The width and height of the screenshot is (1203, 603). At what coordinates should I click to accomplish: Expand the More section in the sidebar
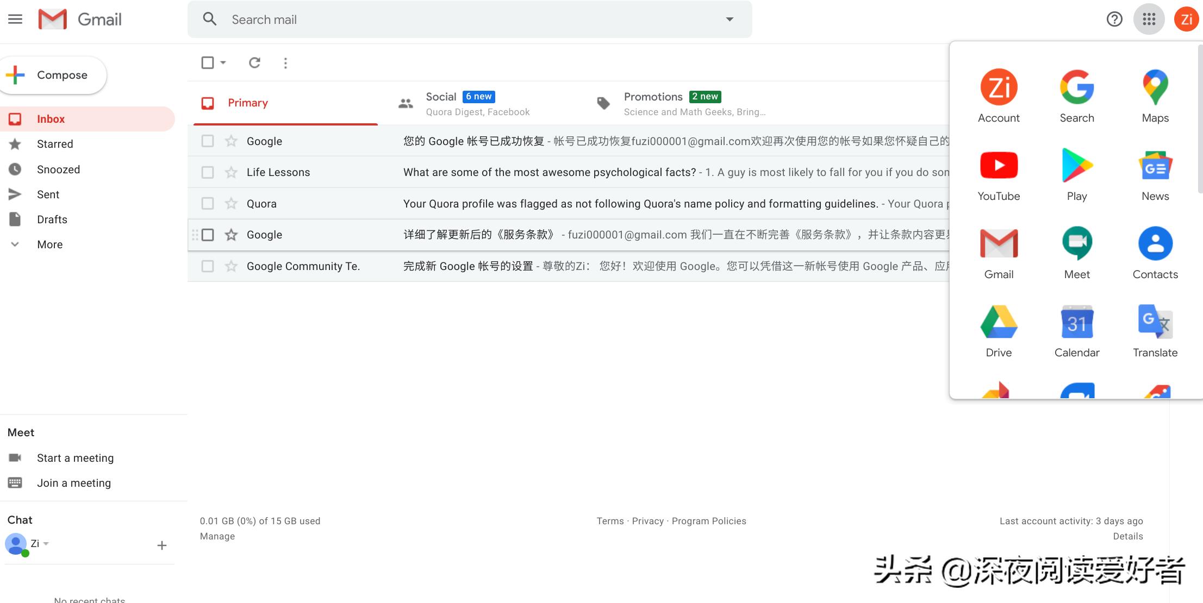(x=49, y=244)
